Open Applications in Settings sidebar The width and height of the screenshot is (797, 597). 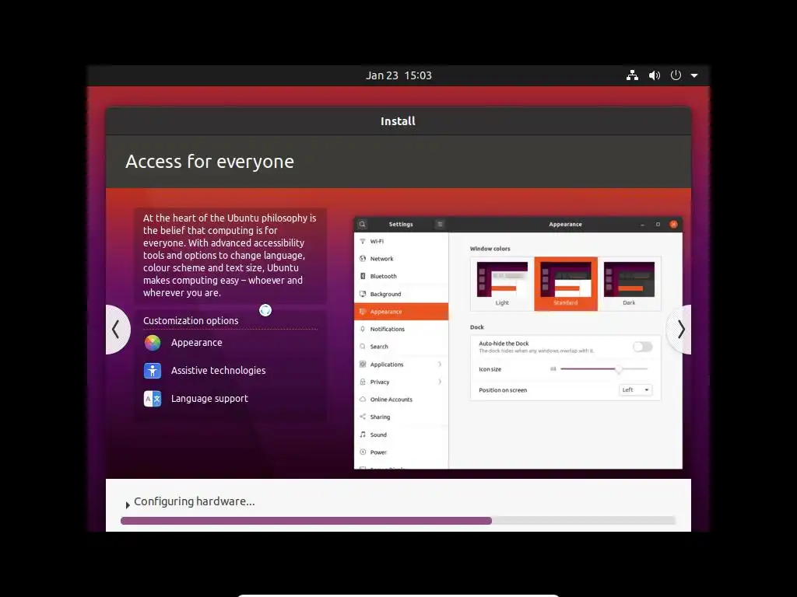point(401,365)
